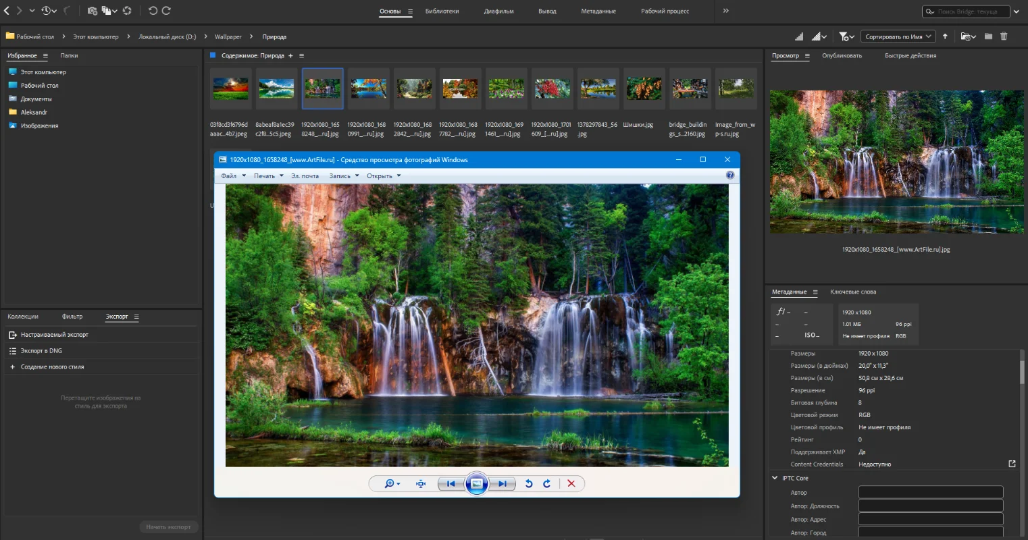This screenshot has width=1028, height=540.
Task: Click the trash icon to delete item
Action: click(1004, 36)
